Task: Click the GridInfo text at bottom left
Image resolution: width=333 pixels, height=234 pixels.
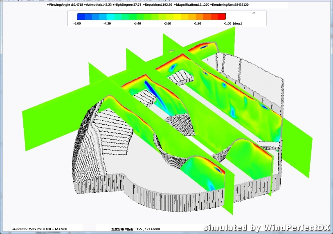Action: pos(40,229)
